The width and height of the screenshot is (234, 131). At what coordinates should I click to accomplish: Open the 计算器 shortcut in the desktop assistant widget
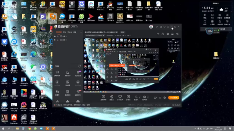click(x=212, y=23)
